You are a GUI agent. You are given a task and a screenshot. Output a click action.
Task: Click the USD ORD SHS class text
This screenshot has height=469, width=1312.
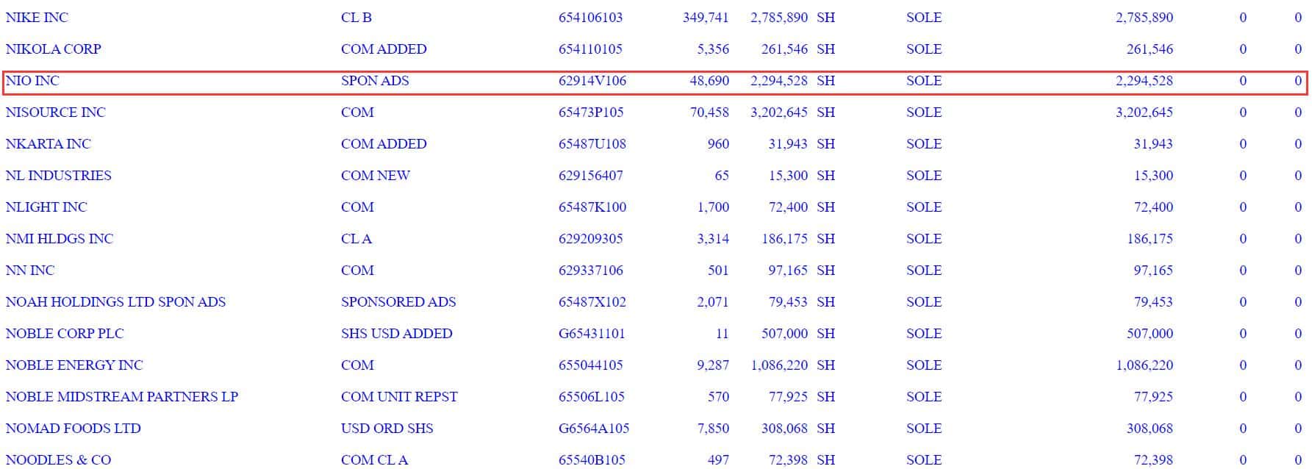click(387, 429)
